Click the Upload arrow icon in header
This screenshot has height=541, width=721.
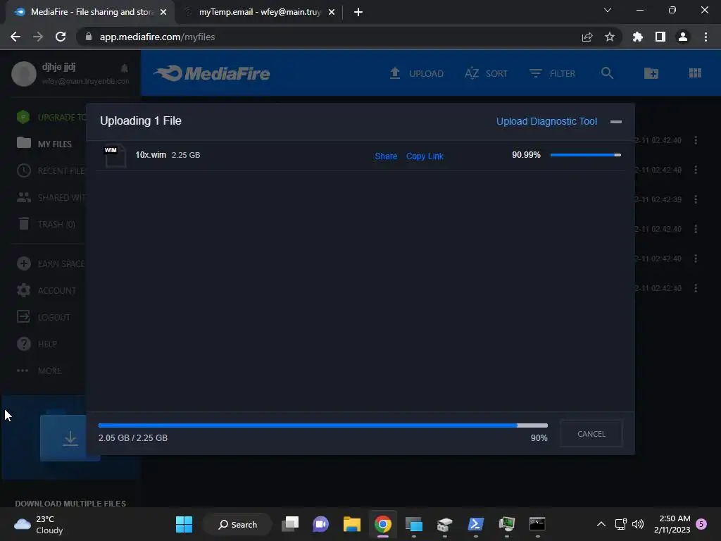pyautogui.click(x=394, y=73)
